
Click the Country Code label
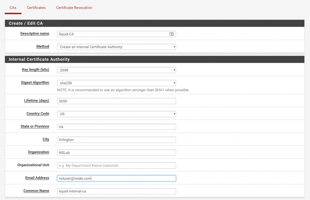[x=38, y=113]
